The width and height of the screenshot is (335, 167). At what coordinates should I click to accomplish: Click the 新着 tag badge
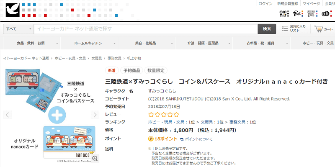point(112,70)
